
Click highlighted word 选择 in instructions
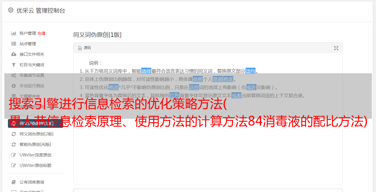coord(146,71)
